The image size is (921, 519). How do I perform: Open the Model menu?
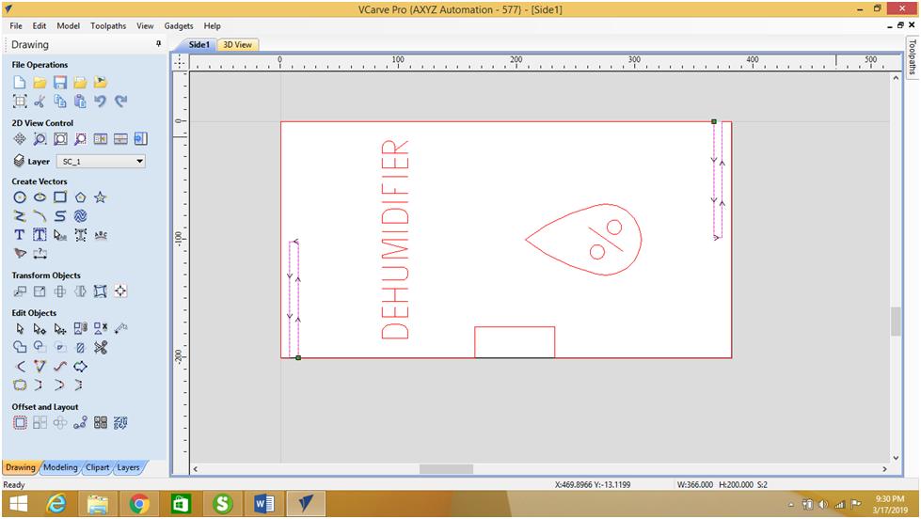coord(68,25)
